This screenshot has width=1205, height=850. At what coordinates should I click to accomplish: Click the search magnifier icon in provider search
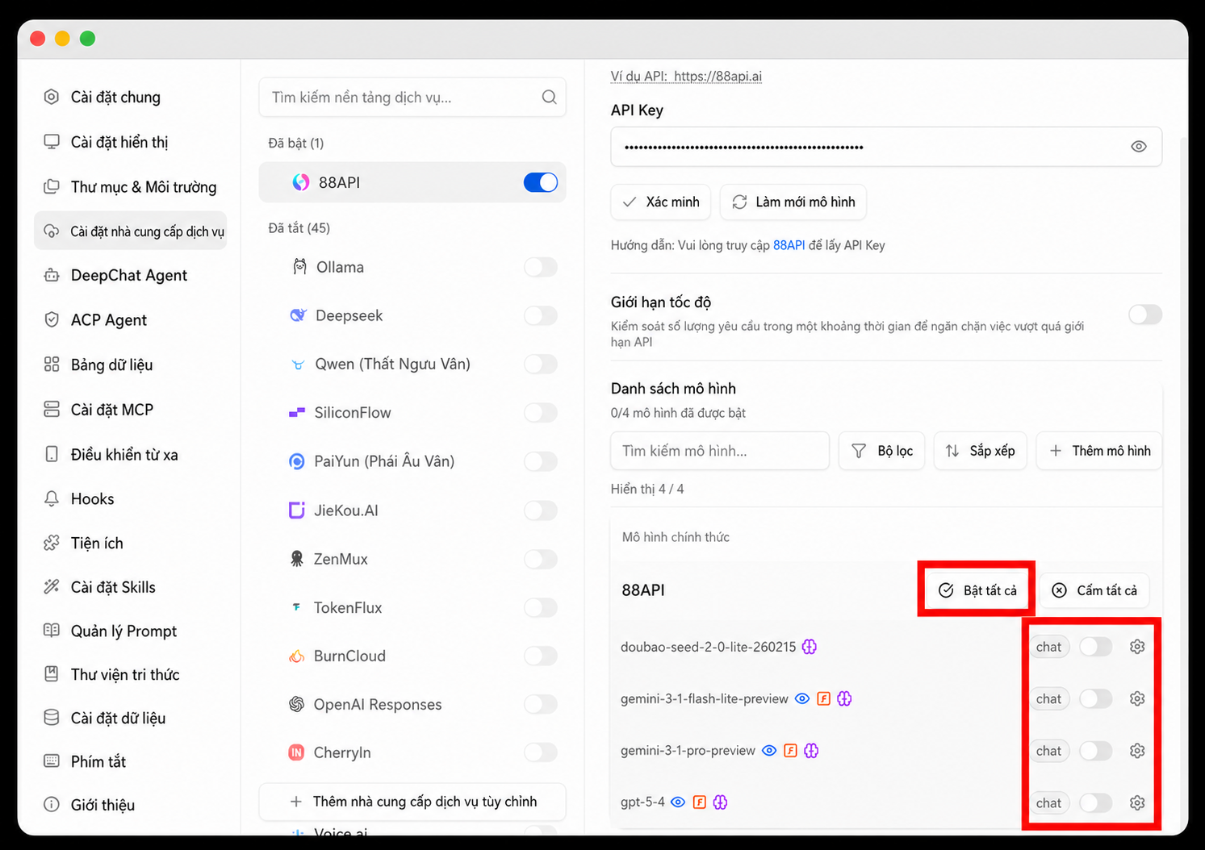click(x=549, y=98)
